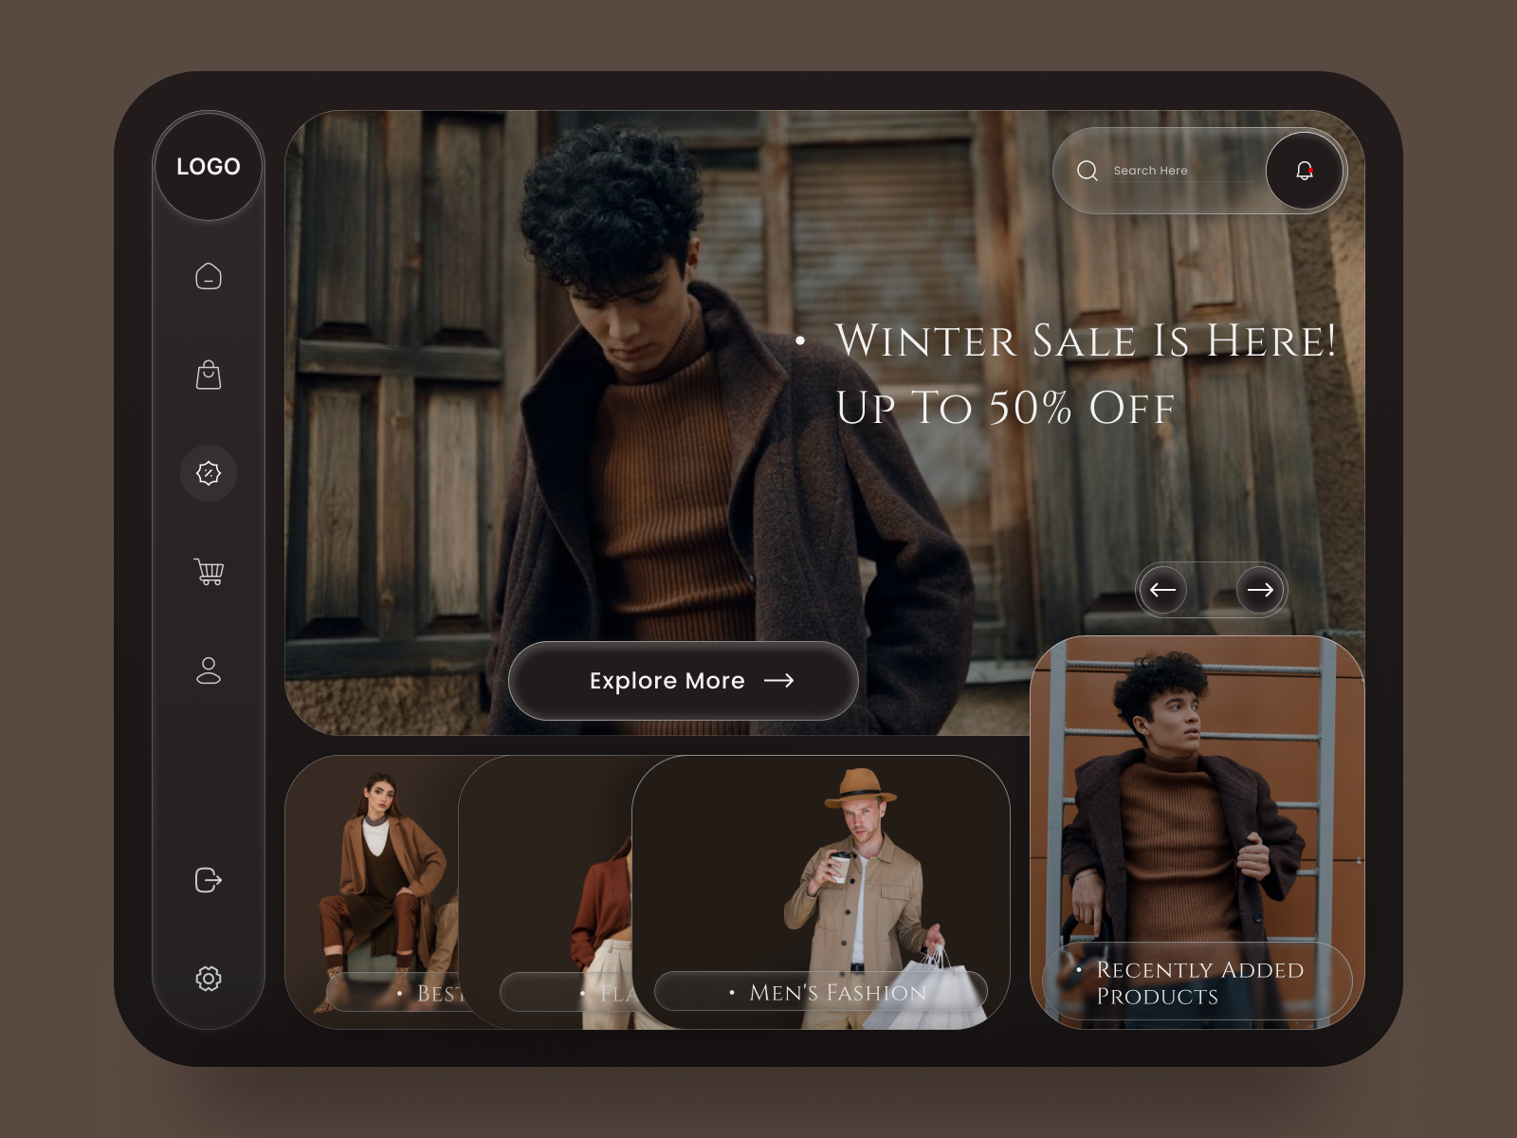
Task: Open the shopping cart icon
Action: coord(209,570)
